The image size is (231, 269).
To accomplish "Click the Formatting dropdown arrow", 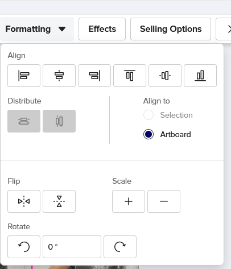I will pos(62,29).
